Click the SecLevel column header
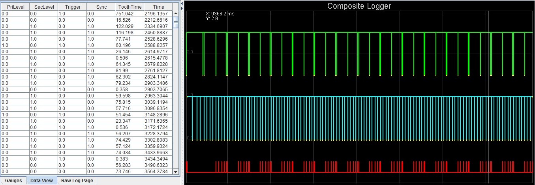535x185 pixels. click(x=43, y=7)
